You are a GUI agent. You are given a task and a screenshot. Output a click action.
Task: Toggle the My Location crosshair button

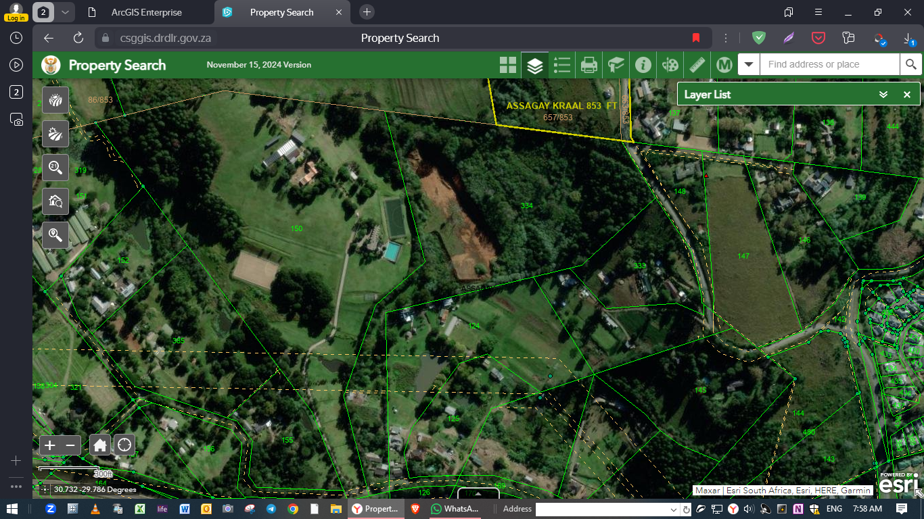click(x=124, y=445)
